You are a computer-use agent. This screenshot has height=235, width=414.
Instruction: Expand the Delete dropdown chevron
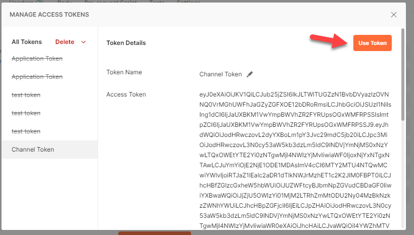tap(83, 42)
